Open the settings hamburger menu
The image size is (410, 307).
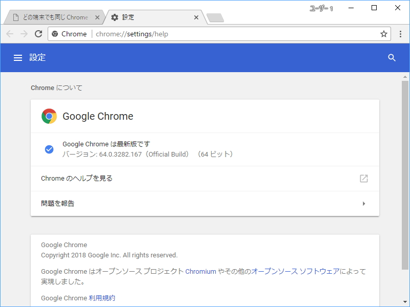tap(18, 57)
